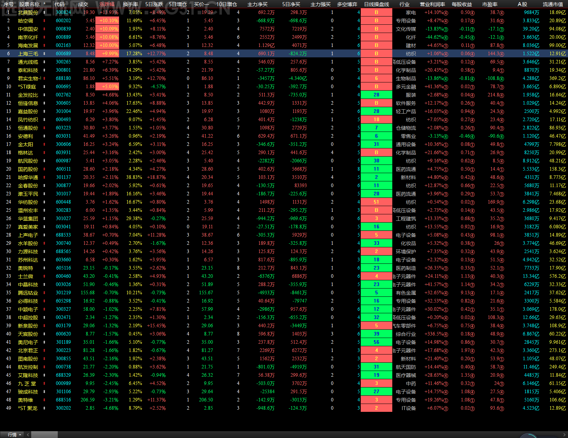
Task: Click the +10.10% change cell for 哈空调
Action: click(x=107, y=21)
